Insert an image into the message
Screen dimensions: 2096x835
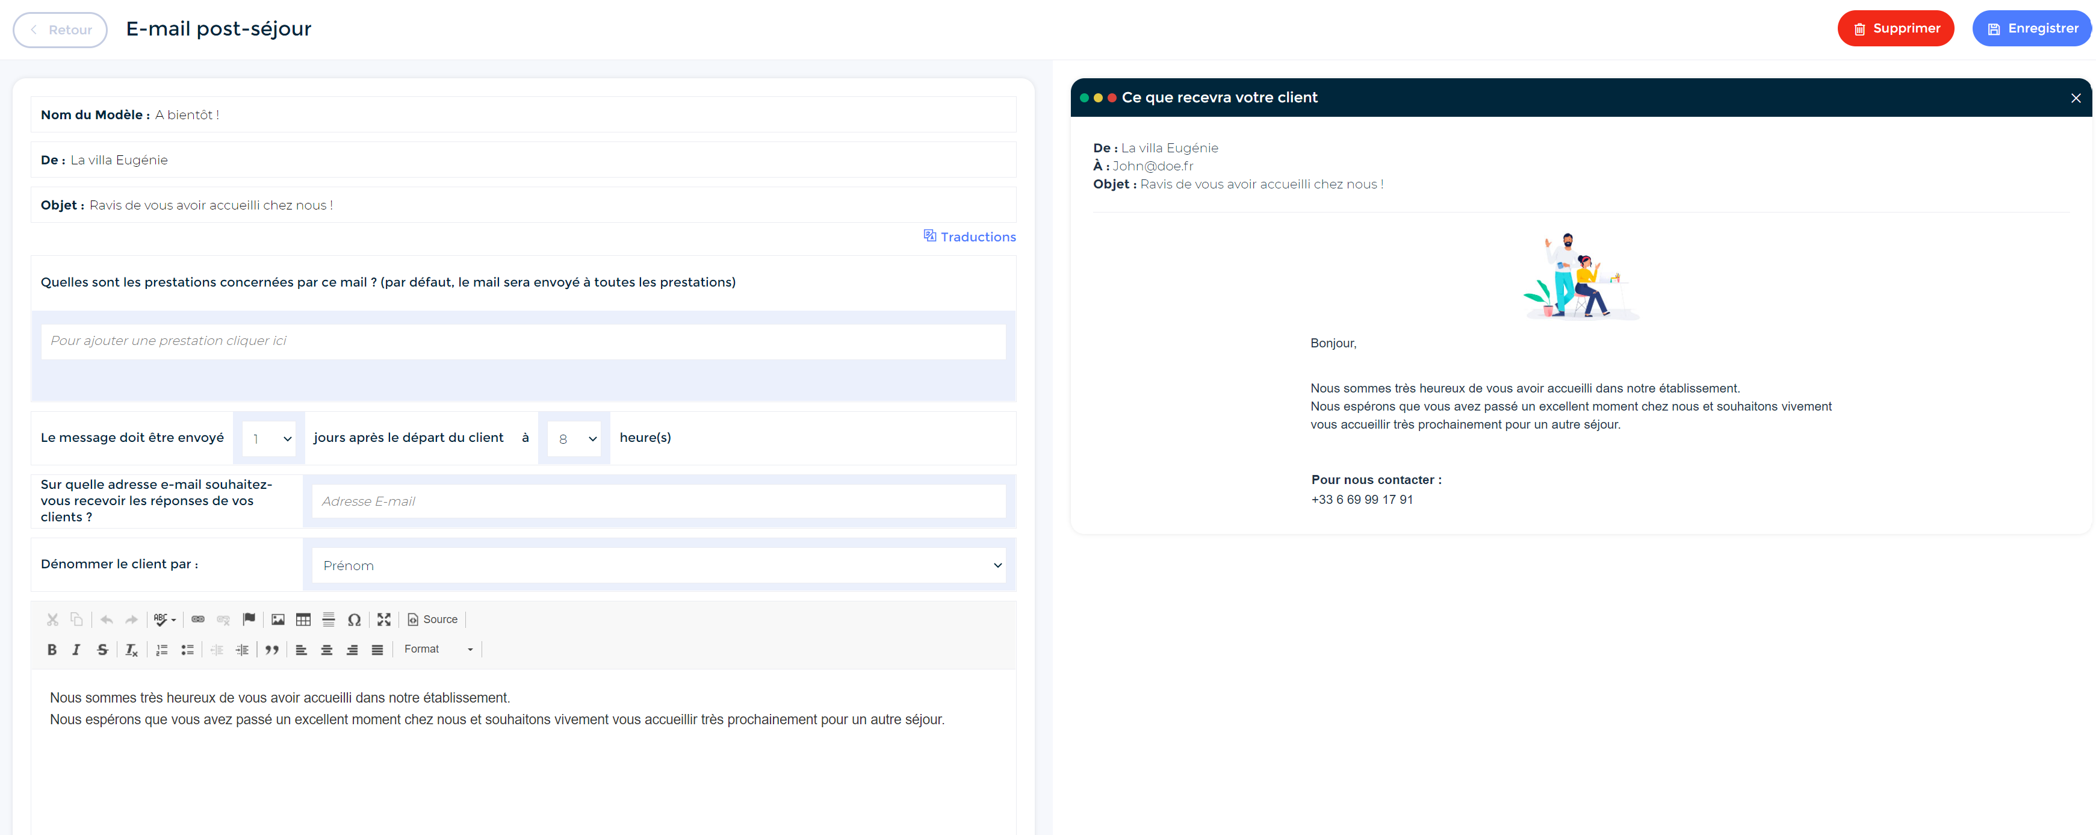pyautogui.click(x=278, y=619)
